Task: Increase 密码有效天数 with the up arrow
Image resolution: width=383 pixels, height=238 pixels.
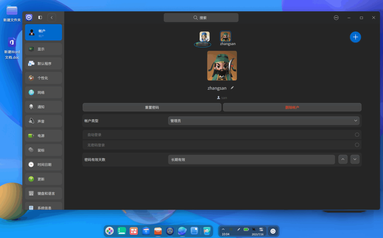Action: click(343, 159)
